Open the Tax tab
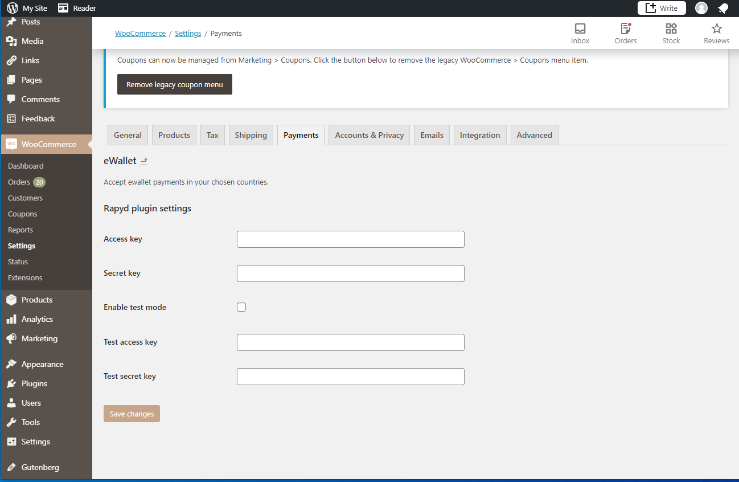This screenshot has width=739, height=482. (x=212, y=135)
